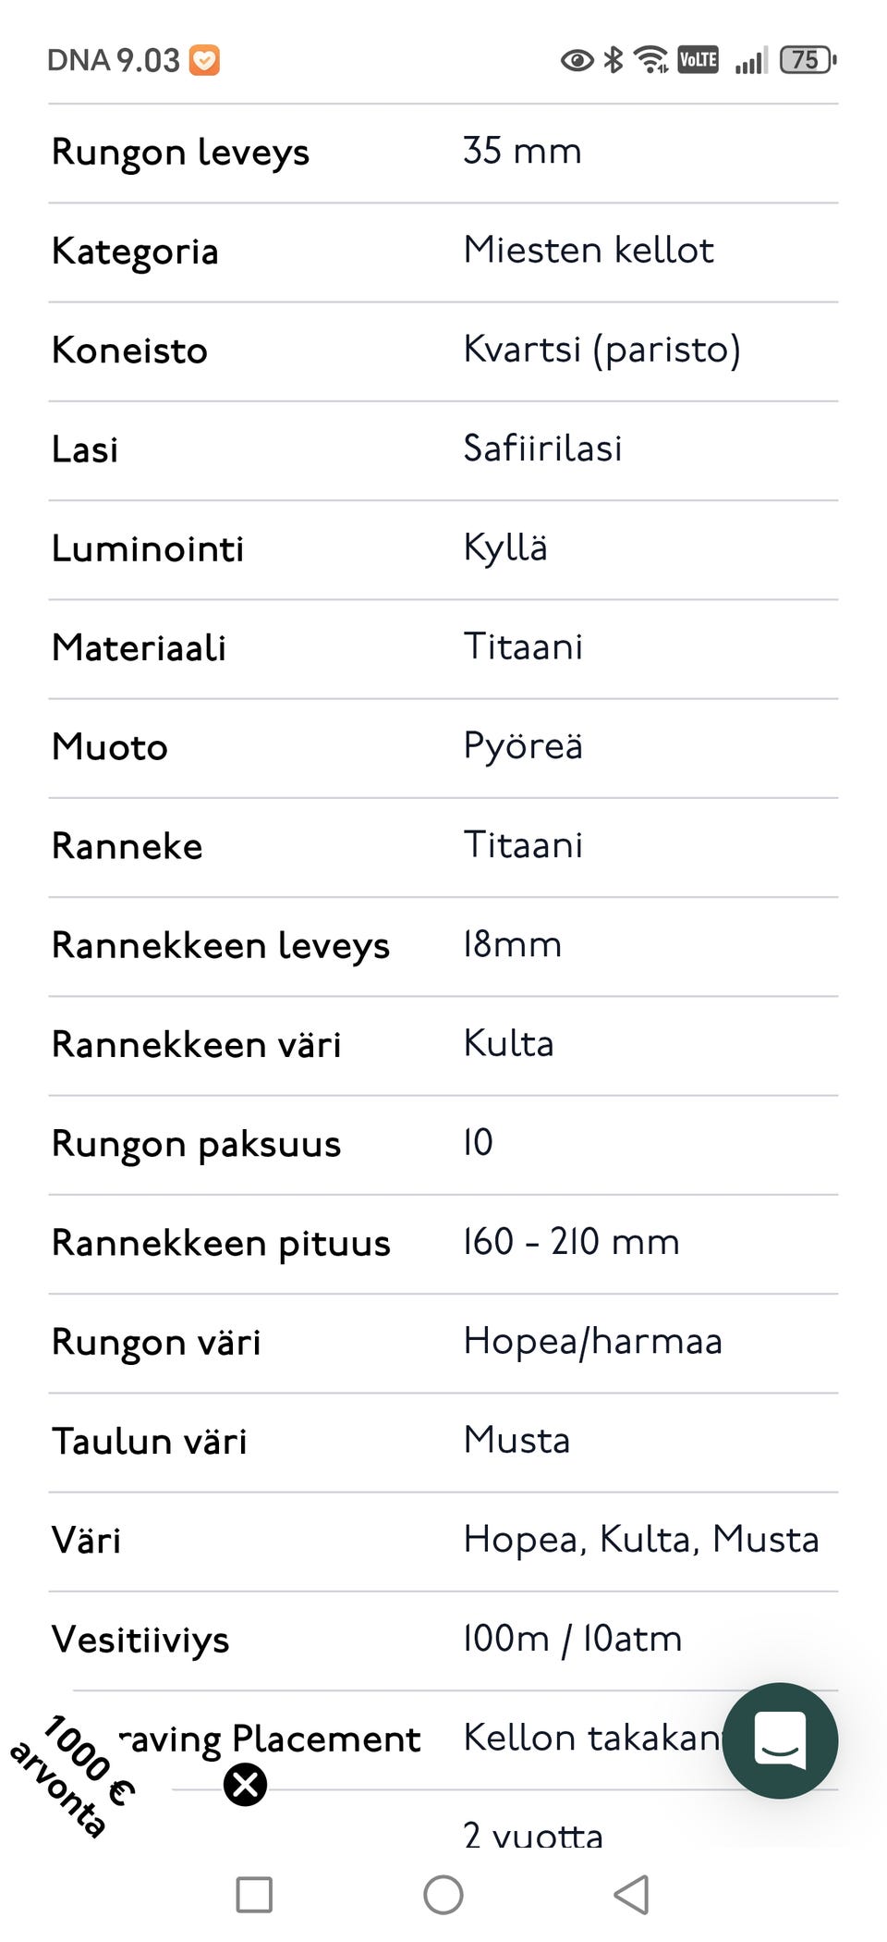Tap the Wi-Fi signal icon
The image size is (887, 1942).
point(650,59)
